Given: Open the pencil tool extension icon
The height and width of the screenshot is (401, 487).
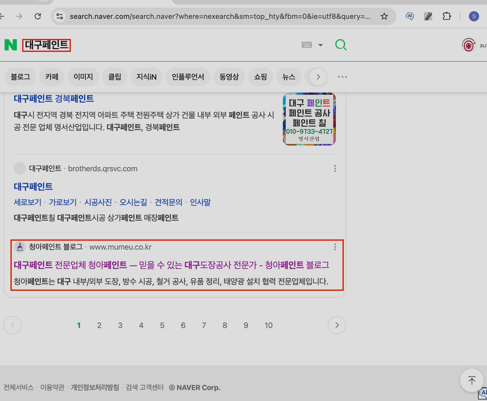Looking at the screenshot, I should (x=428, y=17).
